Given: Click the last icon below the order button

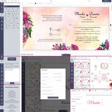Looking at the screenshot, I should (x=110, y=3).
